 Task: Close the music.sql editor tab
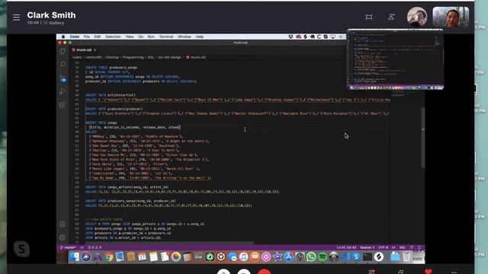click(95, 50)
